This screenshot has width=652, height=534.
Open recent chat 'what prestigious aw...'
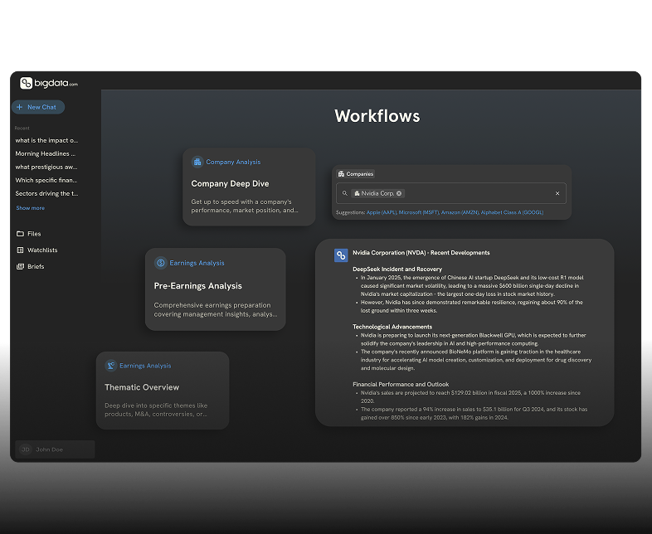point(46,167)
